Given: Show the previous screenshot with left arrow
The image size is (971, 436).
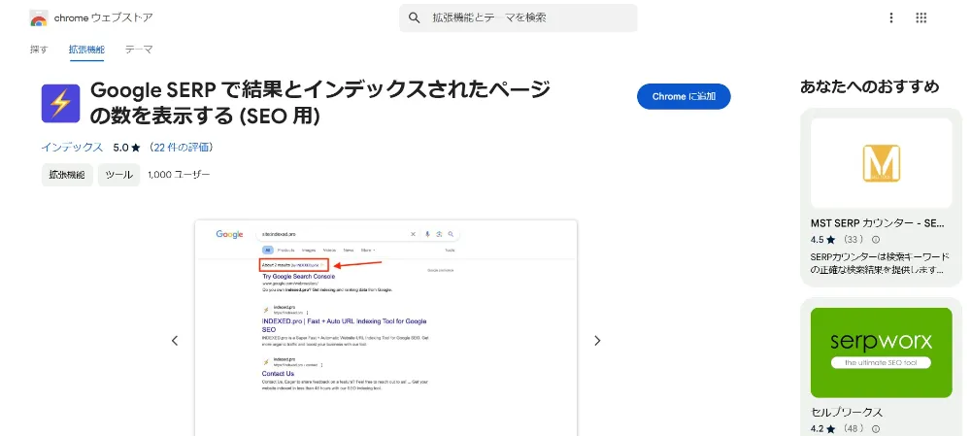Looking at the screenshot, I should coord(175,340).
